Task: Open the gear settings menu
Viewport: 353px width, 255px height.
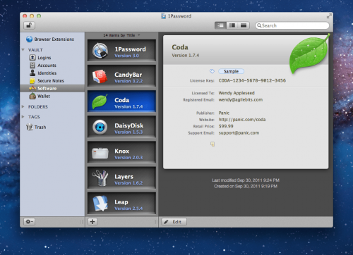Action: 30,222
